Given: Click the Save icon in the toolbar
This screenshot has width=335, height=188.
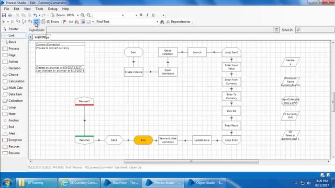Looking at the screenshot, I should [x=4, y=15].
